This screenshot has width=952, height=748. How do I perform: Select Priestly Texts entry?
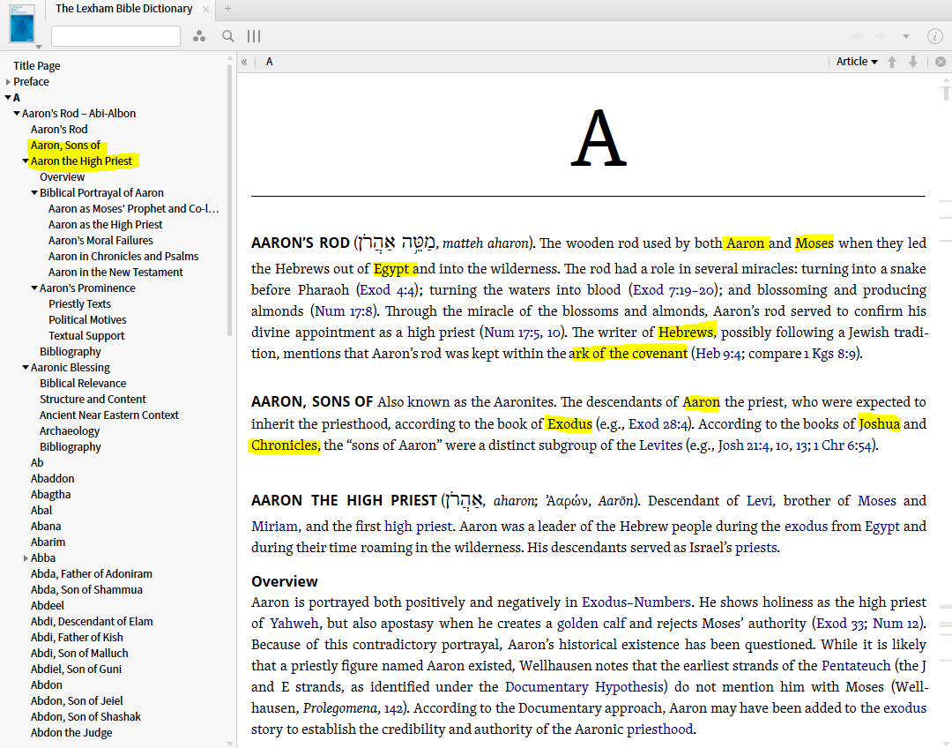click(79, 303)
